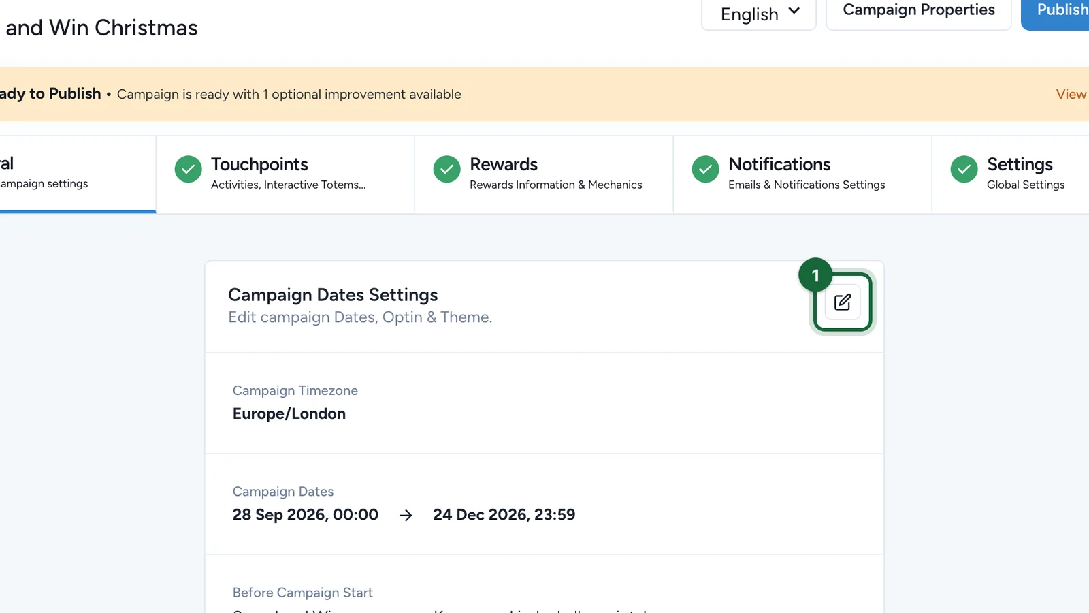Open Campaign Properties

919,12
